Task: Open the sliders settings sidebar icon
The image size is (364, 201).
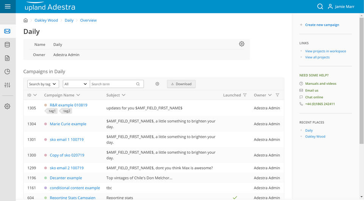Action: [x=7, y=85]
